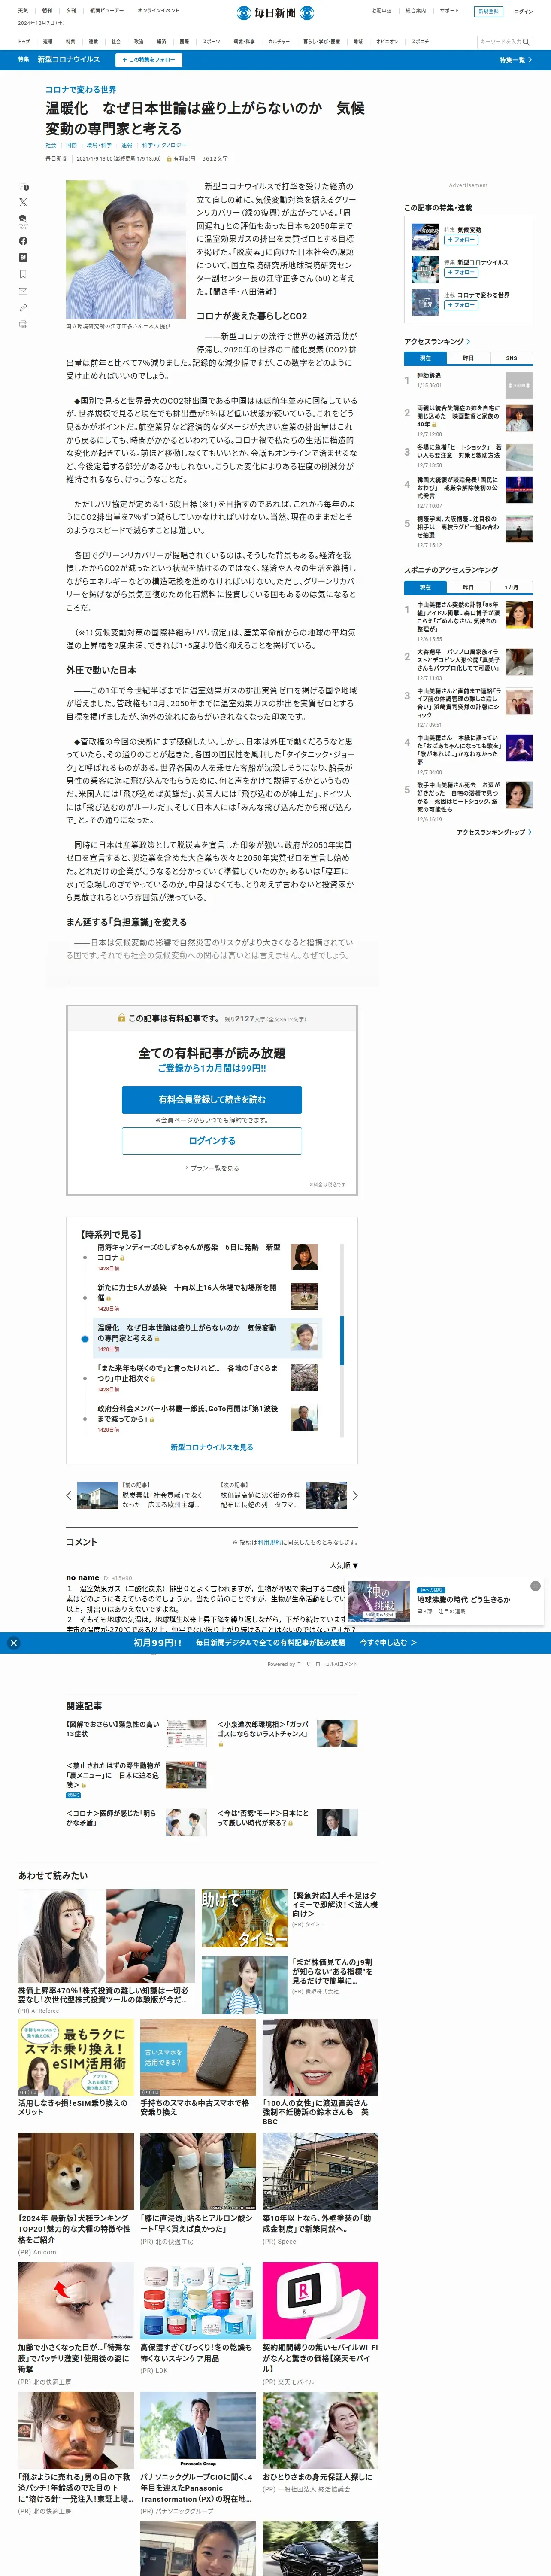This screenshot has height=2576, width=551.
Task: Share article with Hatena bookmark icon
Action: (x=23, y=257)
